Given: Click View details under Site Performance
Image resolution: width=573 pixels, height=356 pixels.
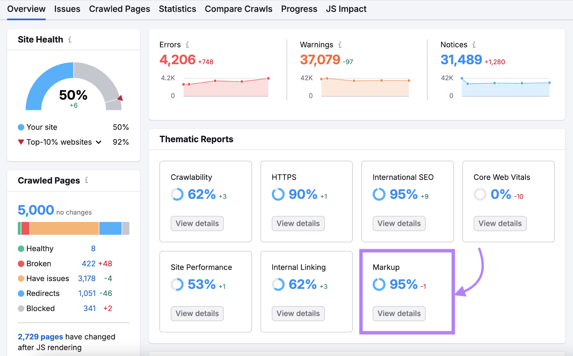Looking at the screenshot, I should click(197, 313).
